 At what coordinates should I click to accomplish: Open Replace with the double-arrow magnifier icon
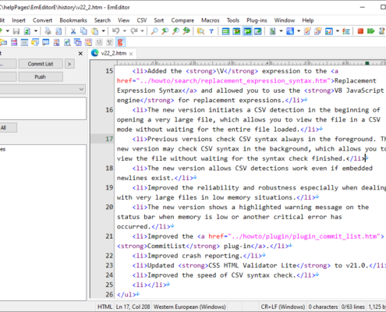click(x=186, y=31)
